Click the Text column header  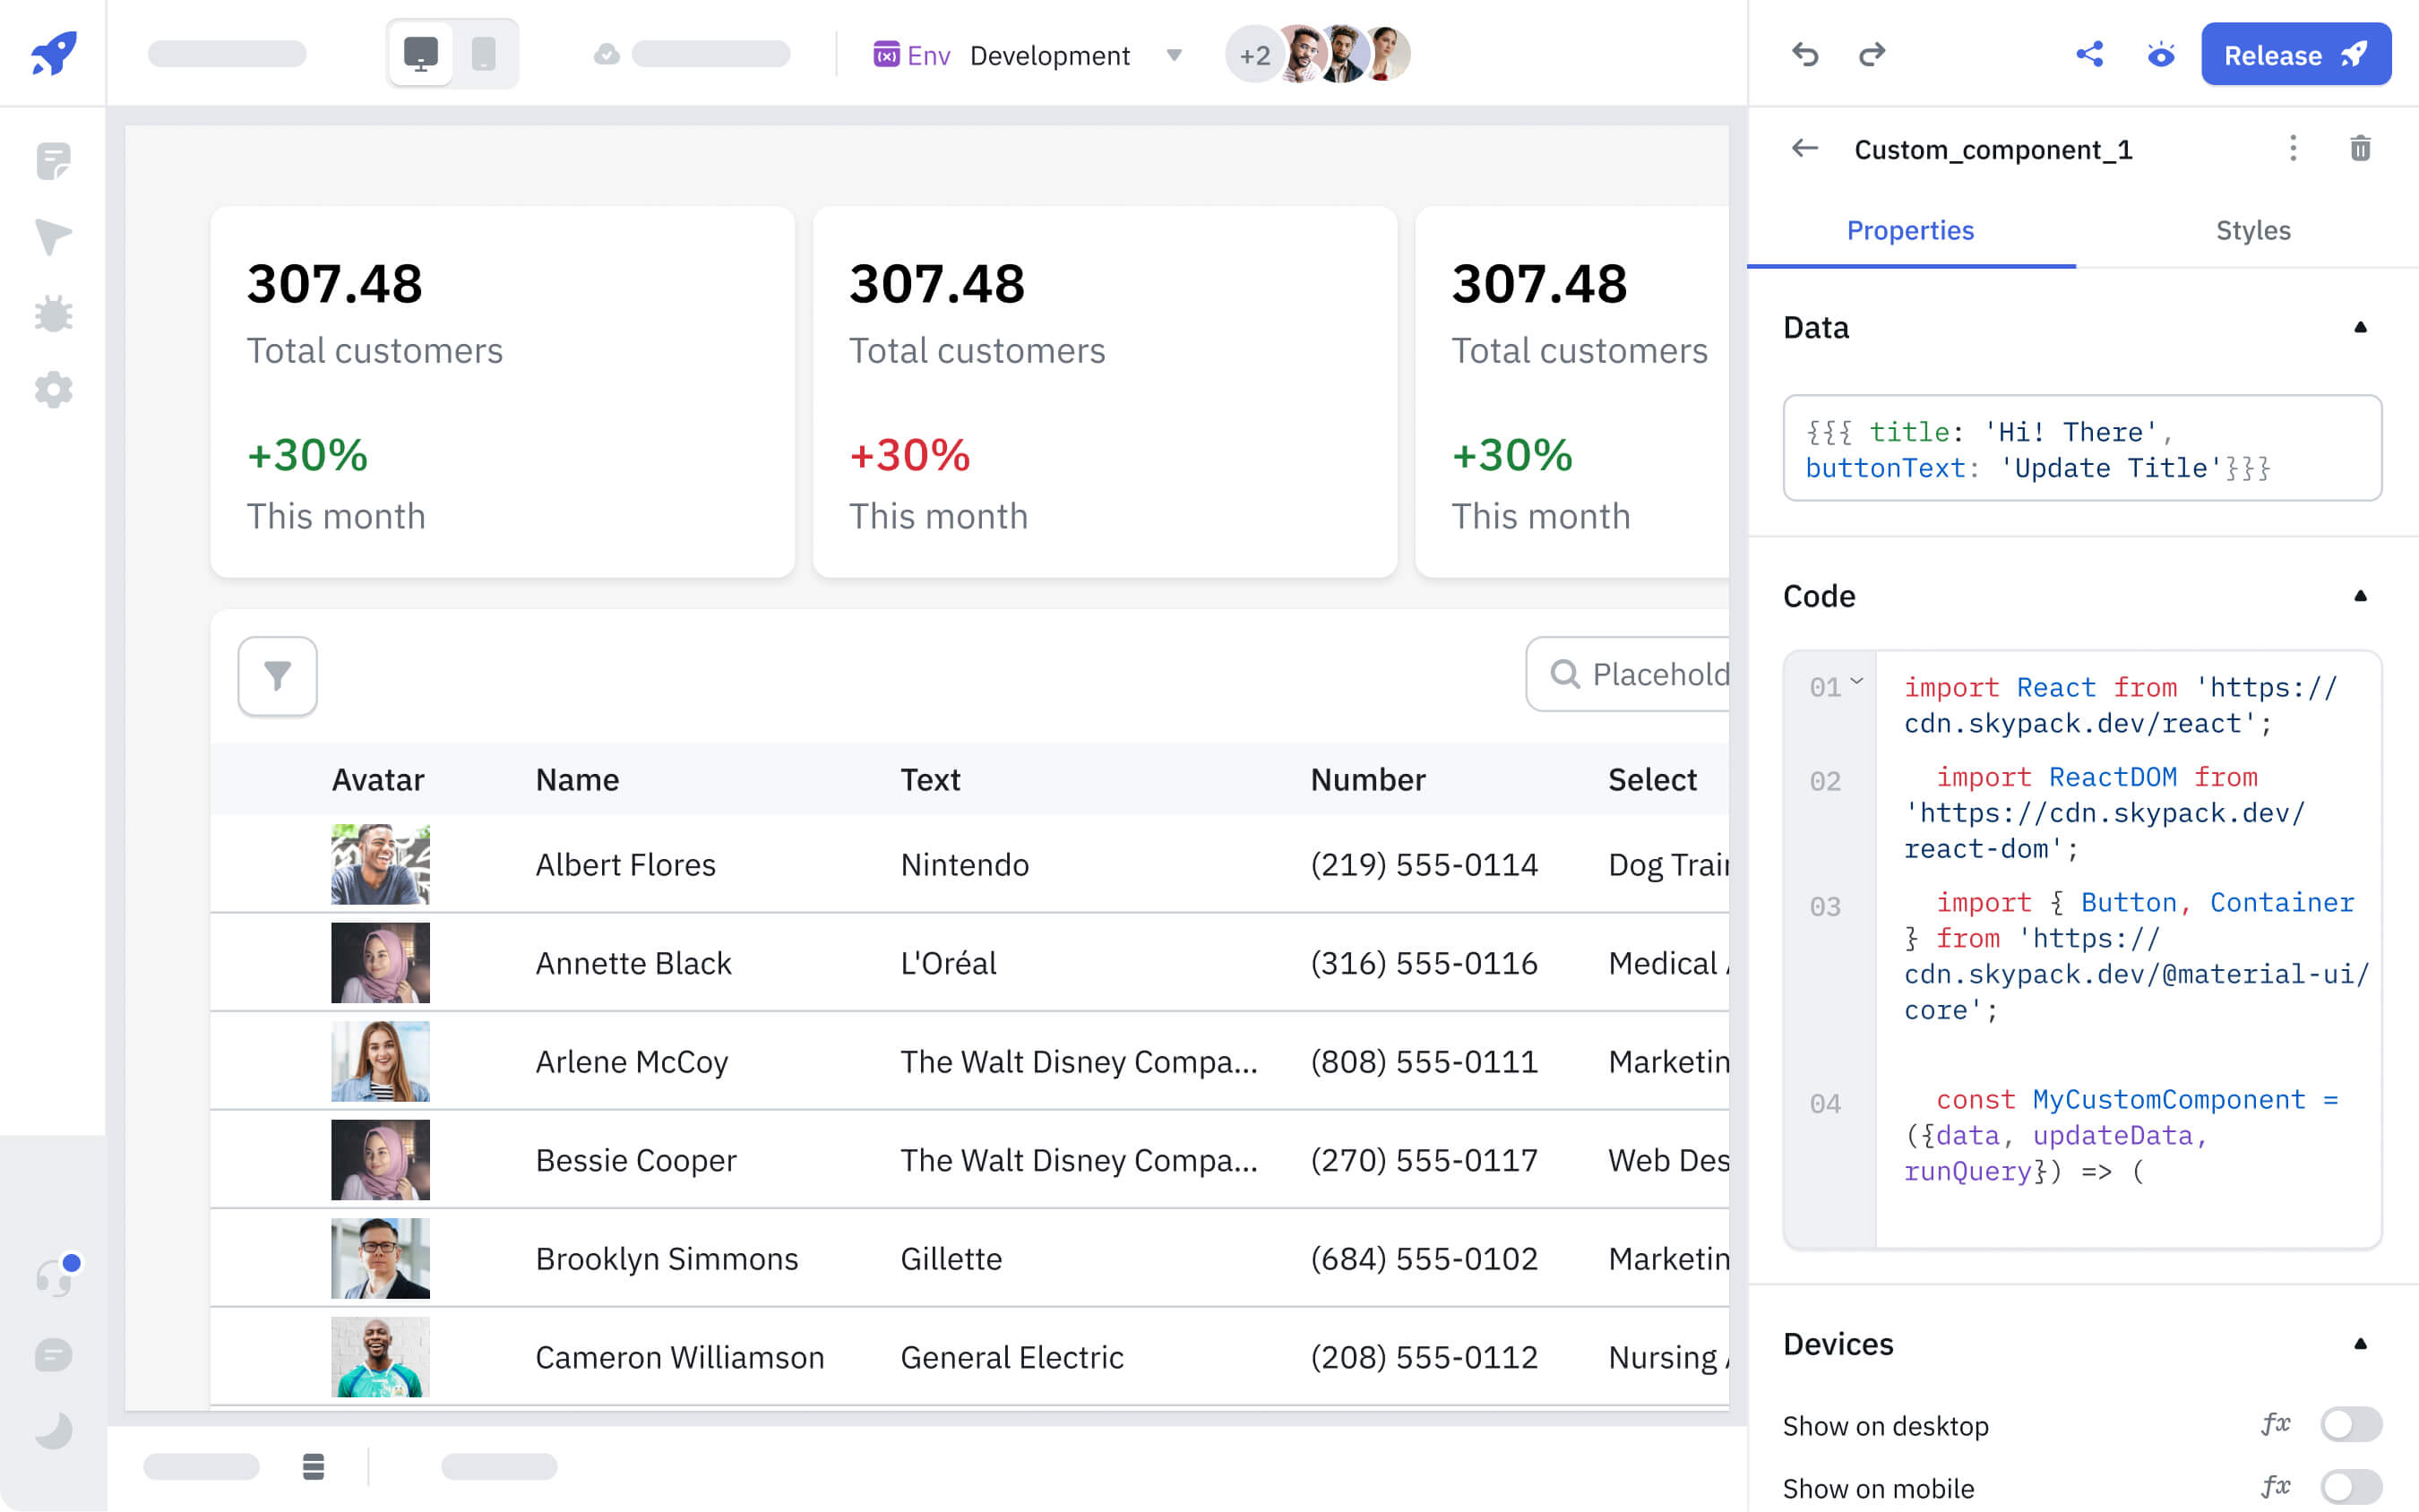(930, 779)
